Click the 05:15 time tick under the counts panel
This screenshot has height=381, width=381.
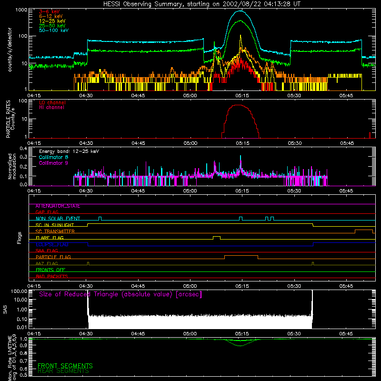click(x=242, y=96)
